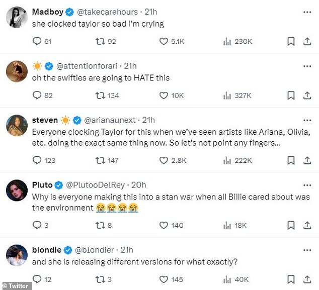Click the blondie display name
This screenshot has height=290, width=319.
[47, 250]
